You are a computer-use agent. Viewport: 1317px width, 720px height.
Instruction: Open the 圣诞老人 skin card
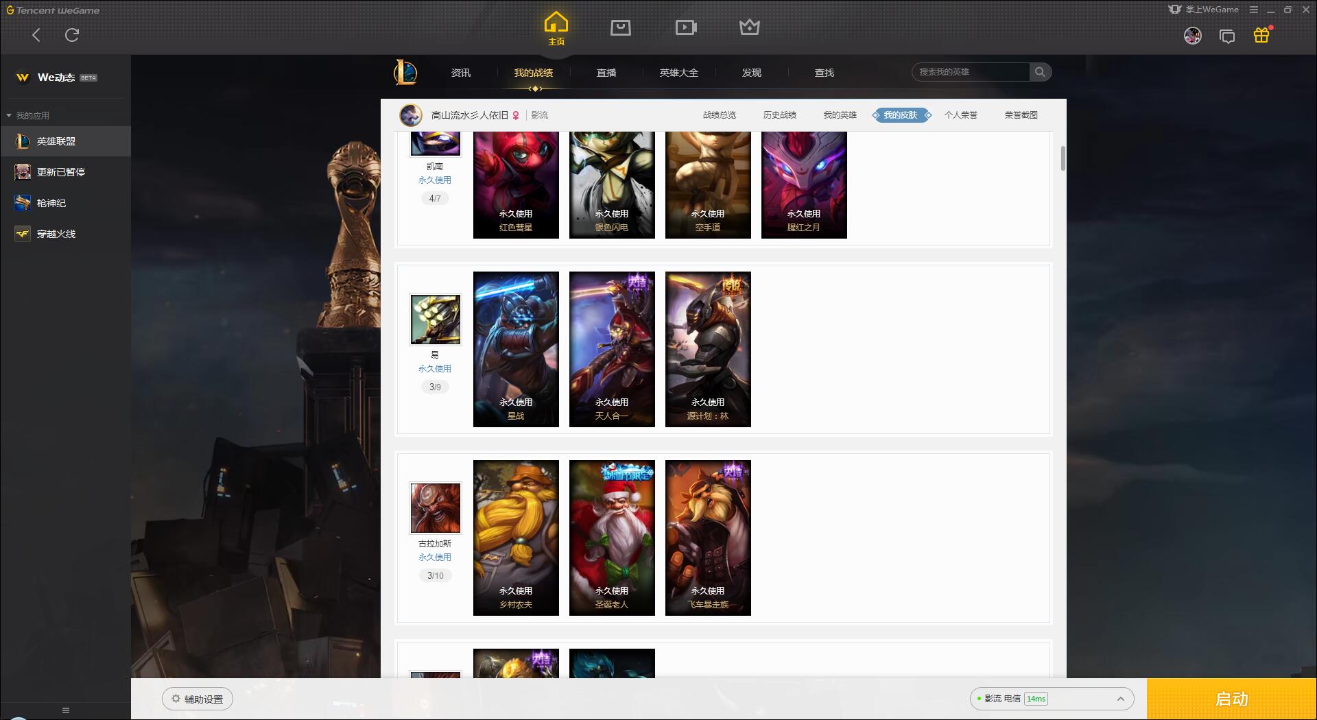pyautogui.click(x=612, y=538)
